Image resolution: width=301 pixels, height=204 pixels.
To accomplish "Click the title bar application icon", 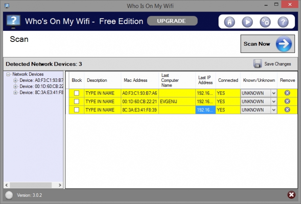I will click(7, 6).
